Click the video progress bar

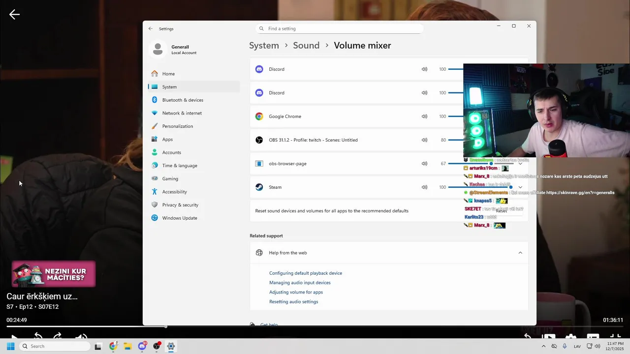(315, 326)
